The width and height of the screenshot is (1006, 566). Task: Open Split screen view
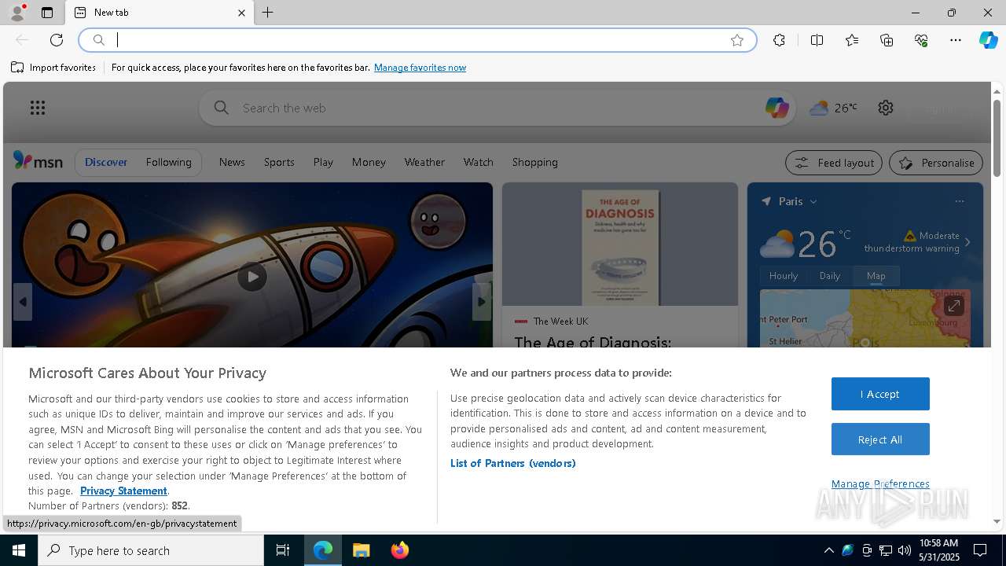(x=817, y=40)
